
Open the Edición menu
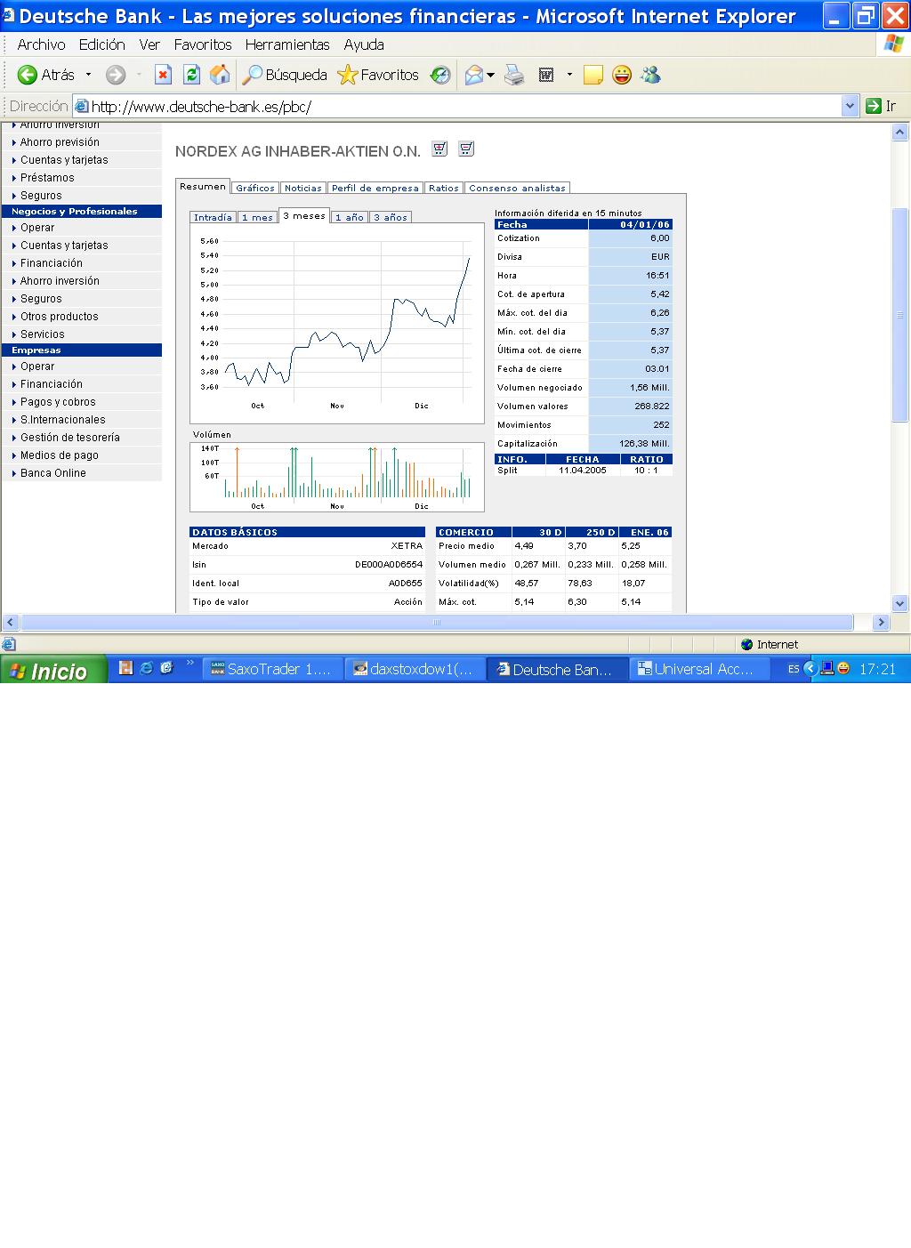[101, 44]
